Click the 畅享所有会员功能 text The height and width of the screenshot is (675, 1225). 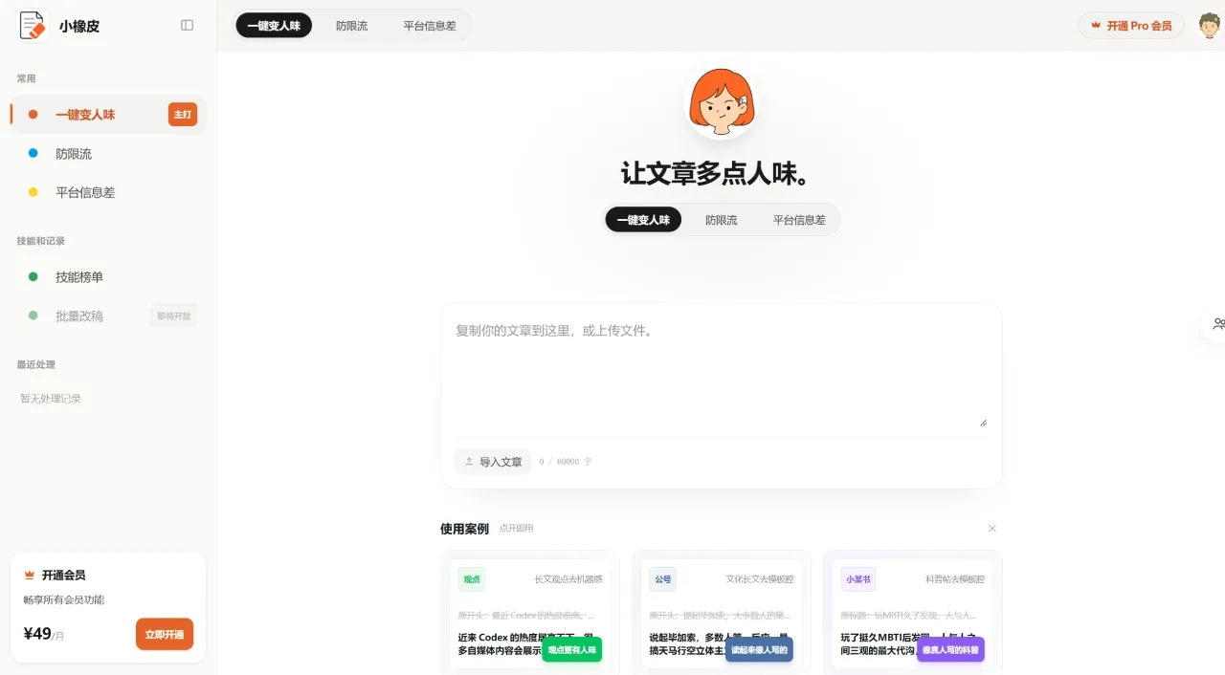(63, 600)
